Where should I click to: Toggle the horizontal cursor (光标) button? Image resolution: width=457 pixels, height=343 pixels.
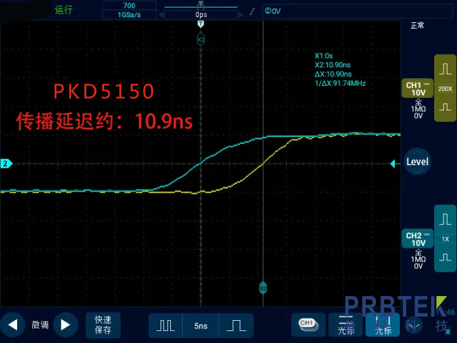click(347, 325)
